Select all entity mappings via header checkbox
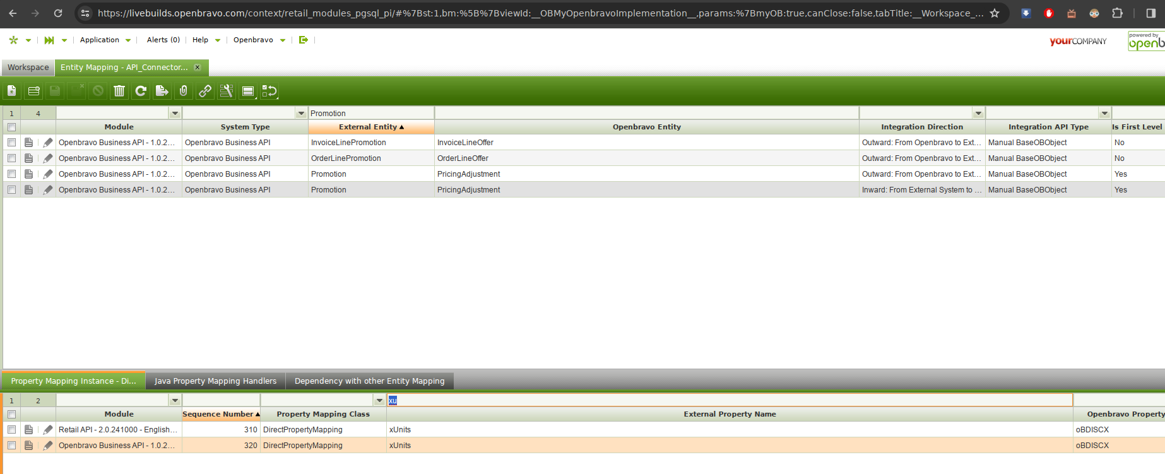Viewport: 1165px width, 474px height. click(x=11, y=127)
